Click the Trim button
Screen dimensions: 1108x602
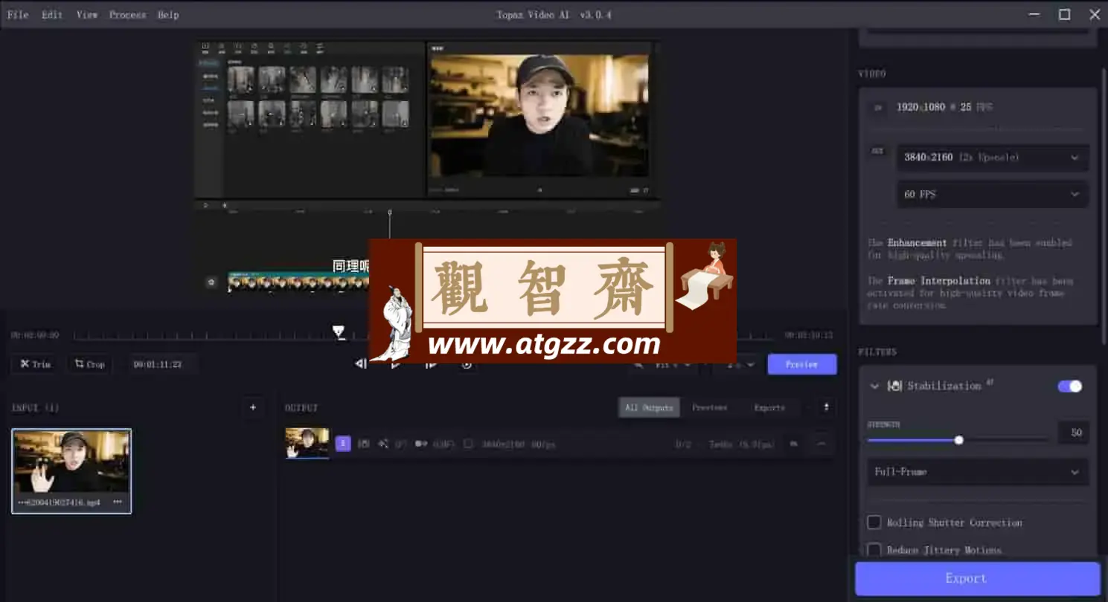point(35,364)
